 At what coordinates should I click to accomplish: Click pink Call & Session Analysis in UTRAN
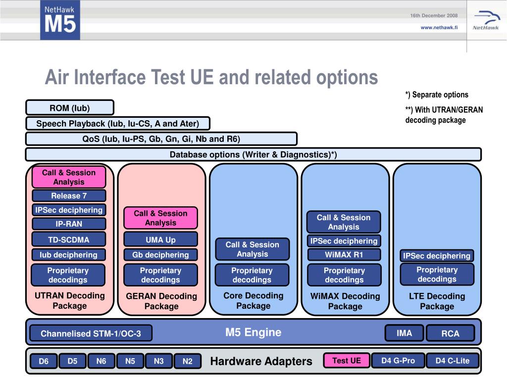click(68, 177)
